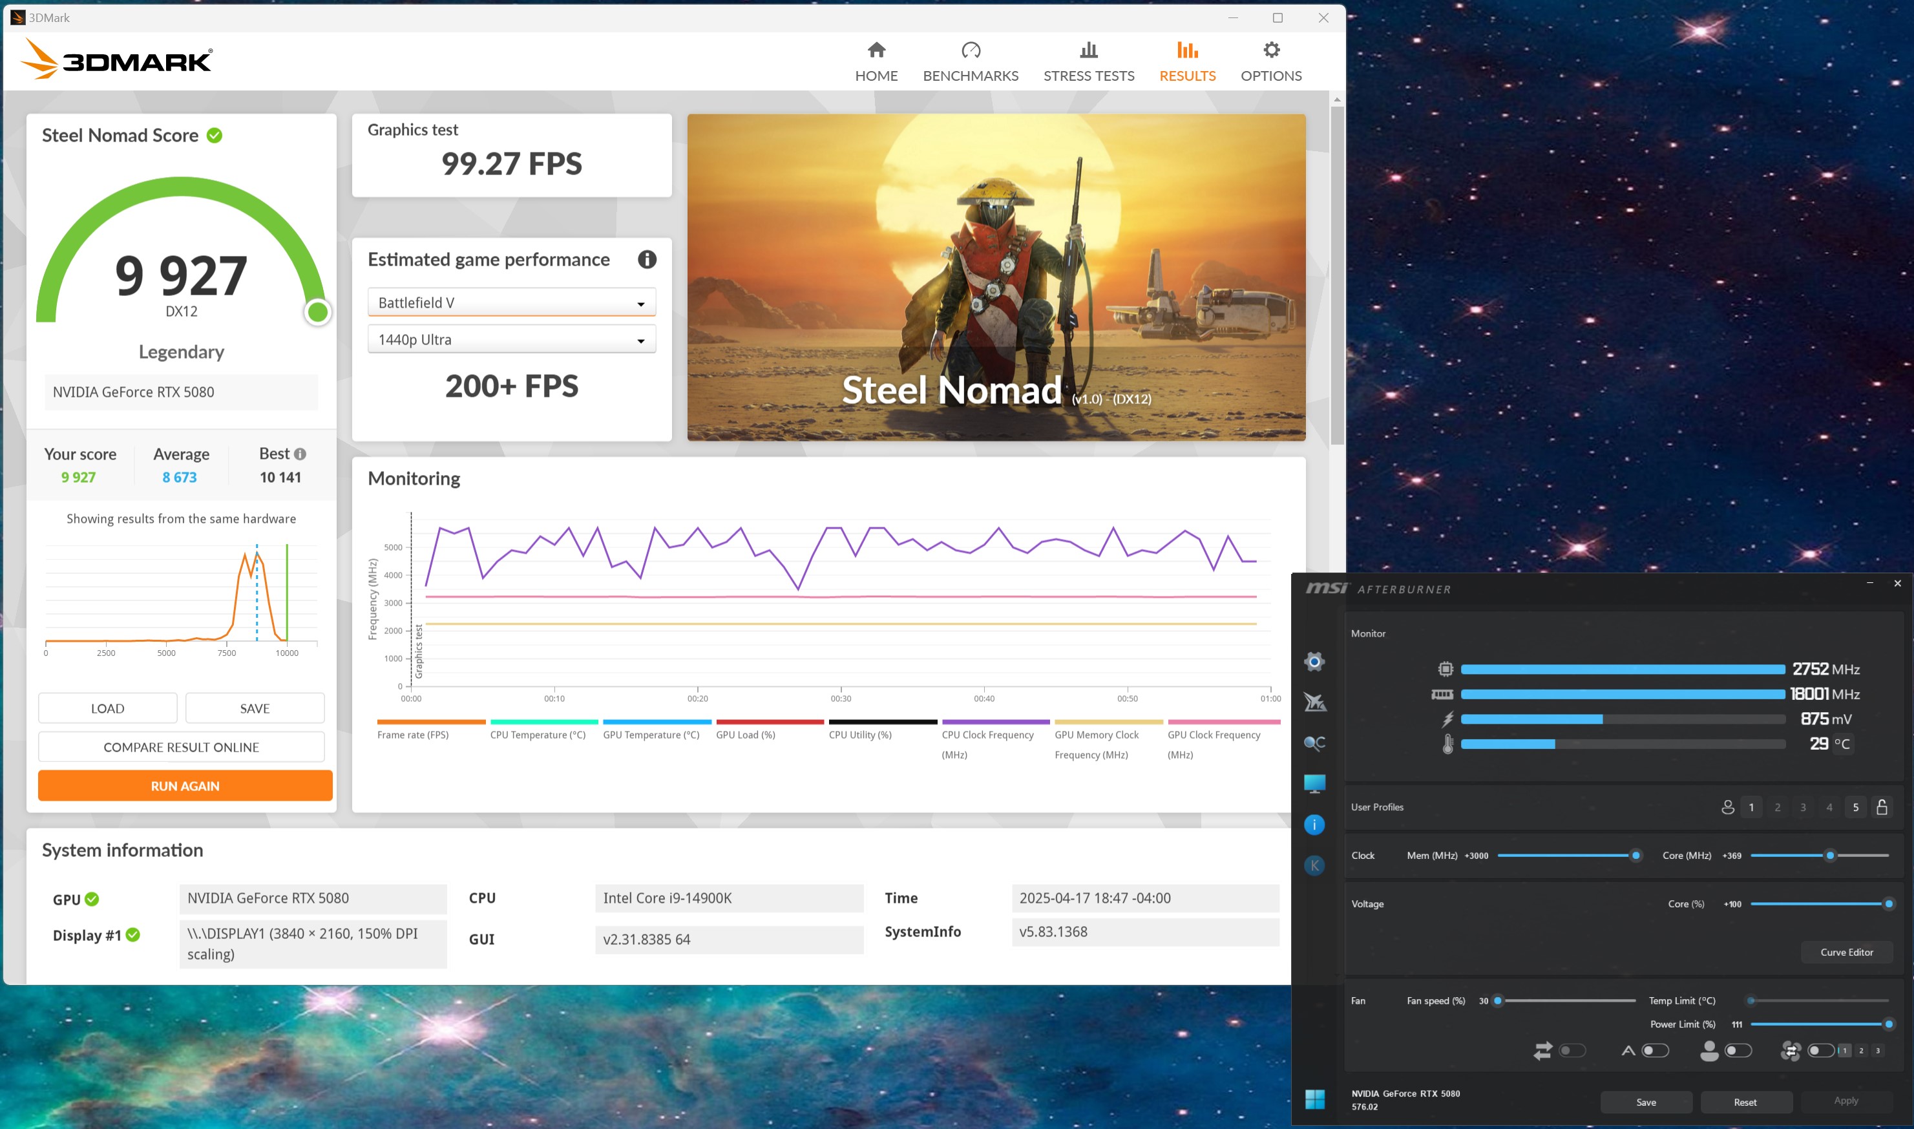Click Reset in Afterburner
The image size is (1914, 1129).
tap(1746, 1103)
